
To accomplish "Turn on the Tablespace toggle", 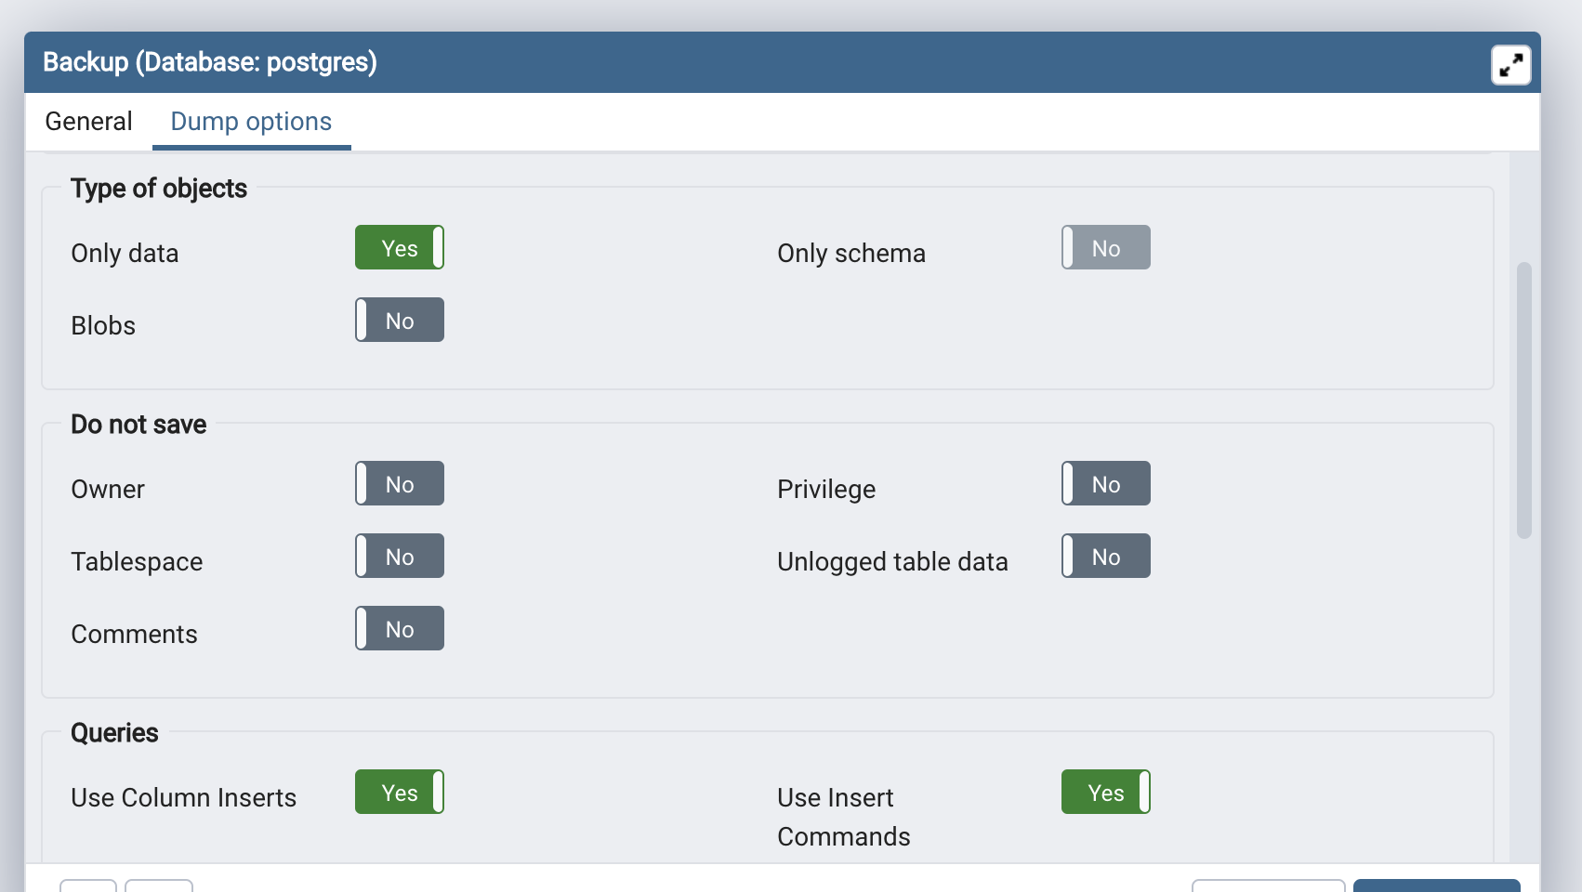I will pyautogui.click(x=400, y=557).
